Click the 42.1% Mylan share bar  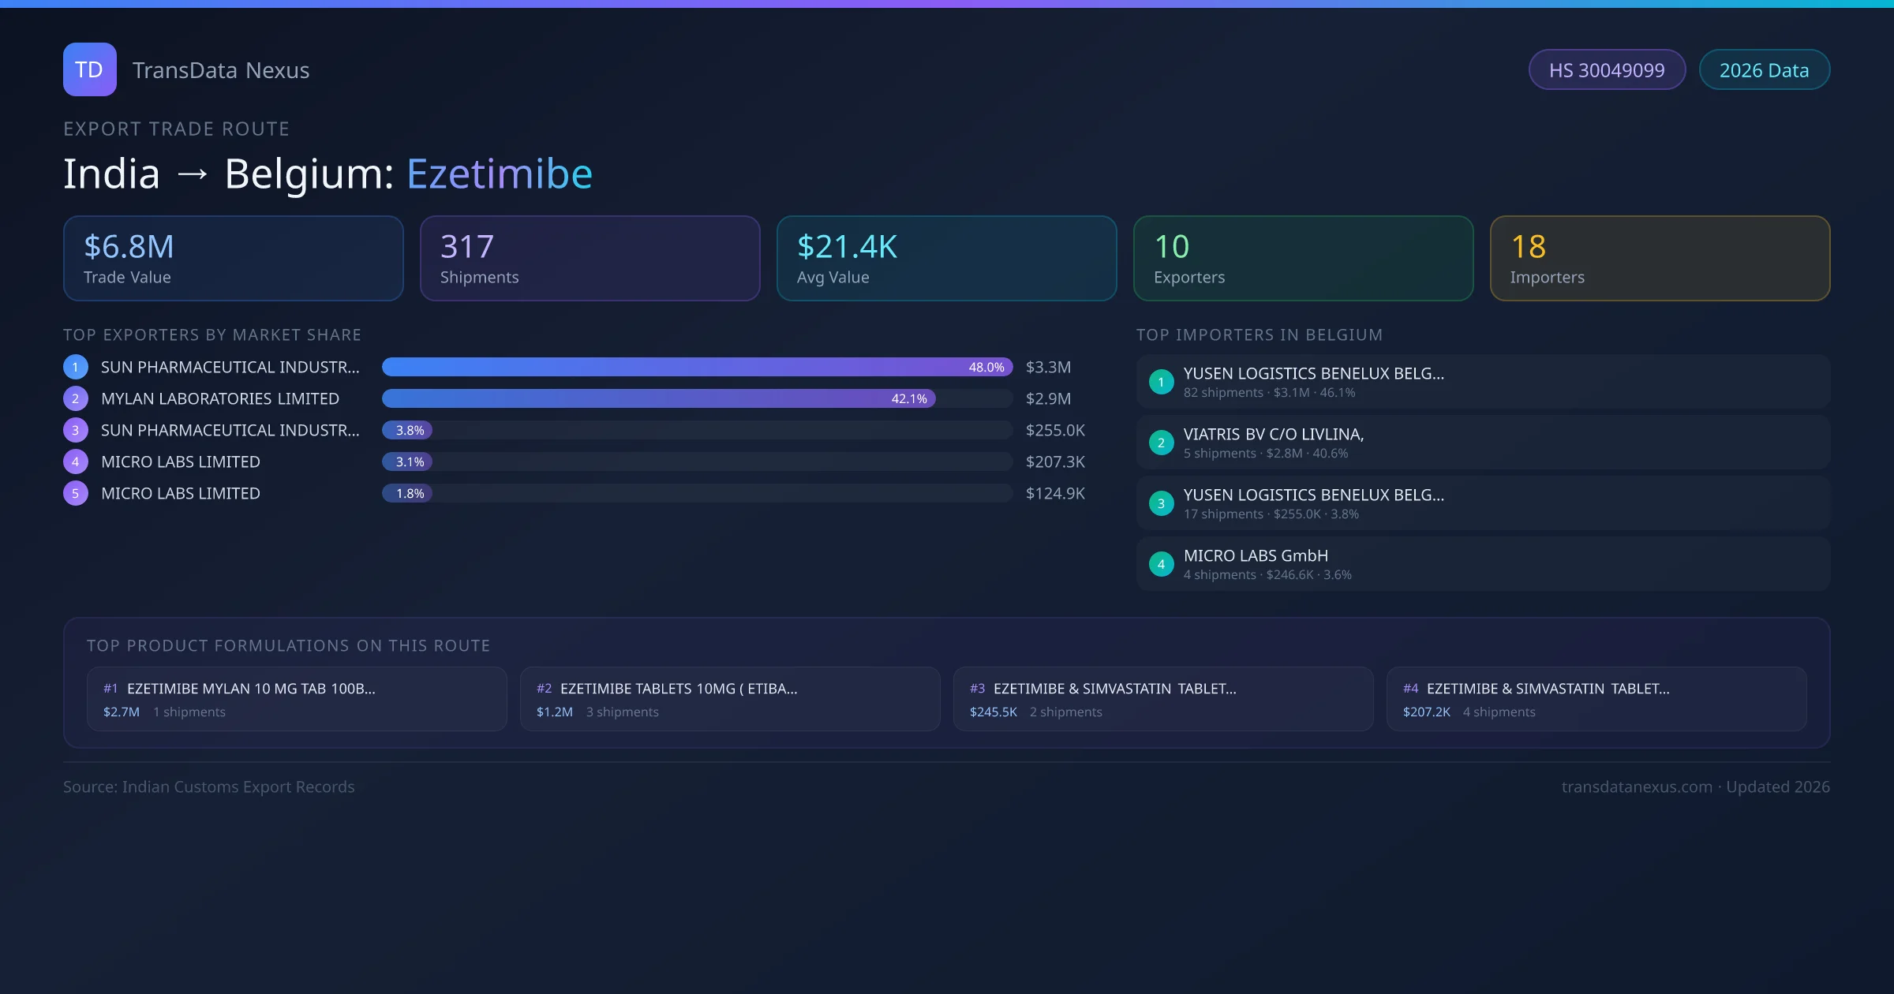coord(659,398)
